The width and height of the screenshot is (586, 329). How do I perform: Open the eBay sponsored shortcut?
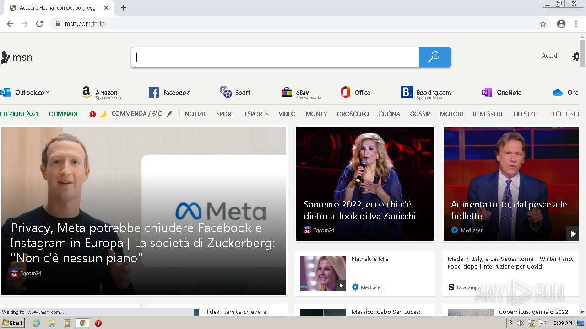(x=301, y=93)
